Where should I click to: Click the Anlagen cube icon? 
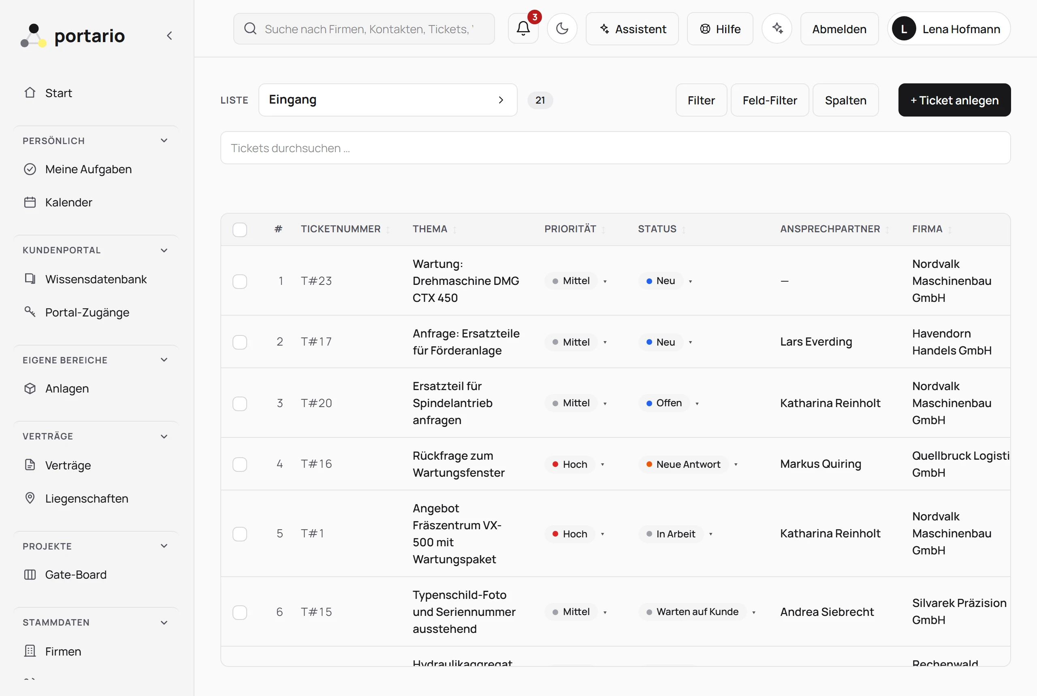pos(30,388)
